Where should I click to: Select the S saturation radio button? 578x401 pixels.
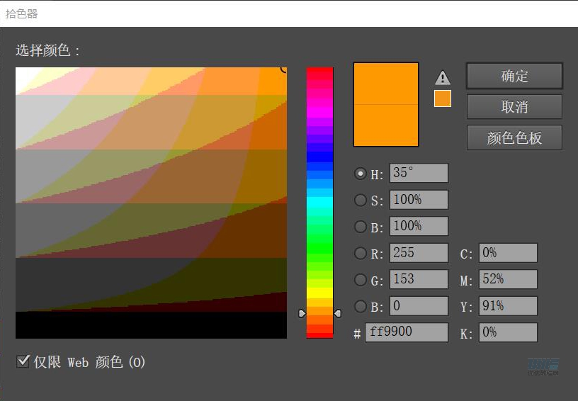361,200
